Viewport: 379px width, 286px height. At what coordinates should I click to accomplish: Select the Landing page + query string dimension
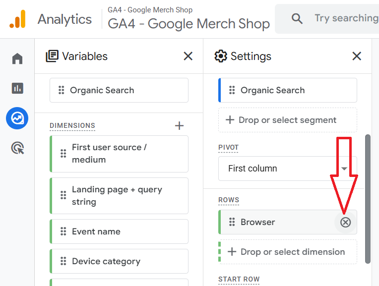coord(119,196)
